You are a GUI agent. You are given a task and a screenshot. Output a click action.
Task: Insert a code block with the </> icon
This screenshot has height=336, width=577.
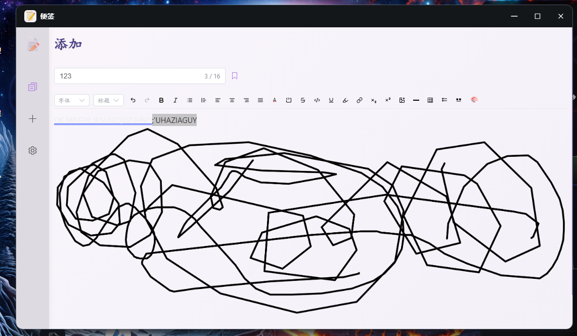tap(317, 100)
